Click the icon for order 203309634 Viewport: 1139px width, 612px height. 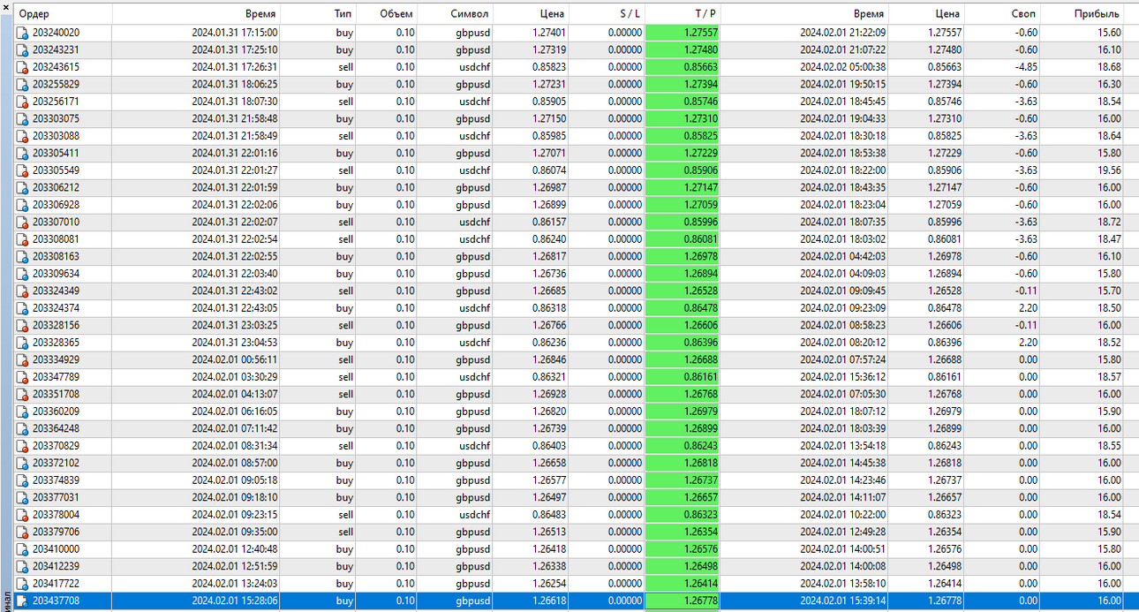[x=23, y=274]
